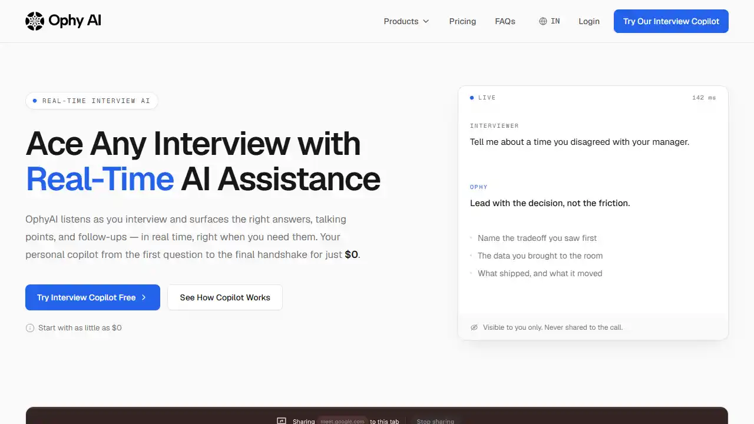Select the IN region label

555,21
